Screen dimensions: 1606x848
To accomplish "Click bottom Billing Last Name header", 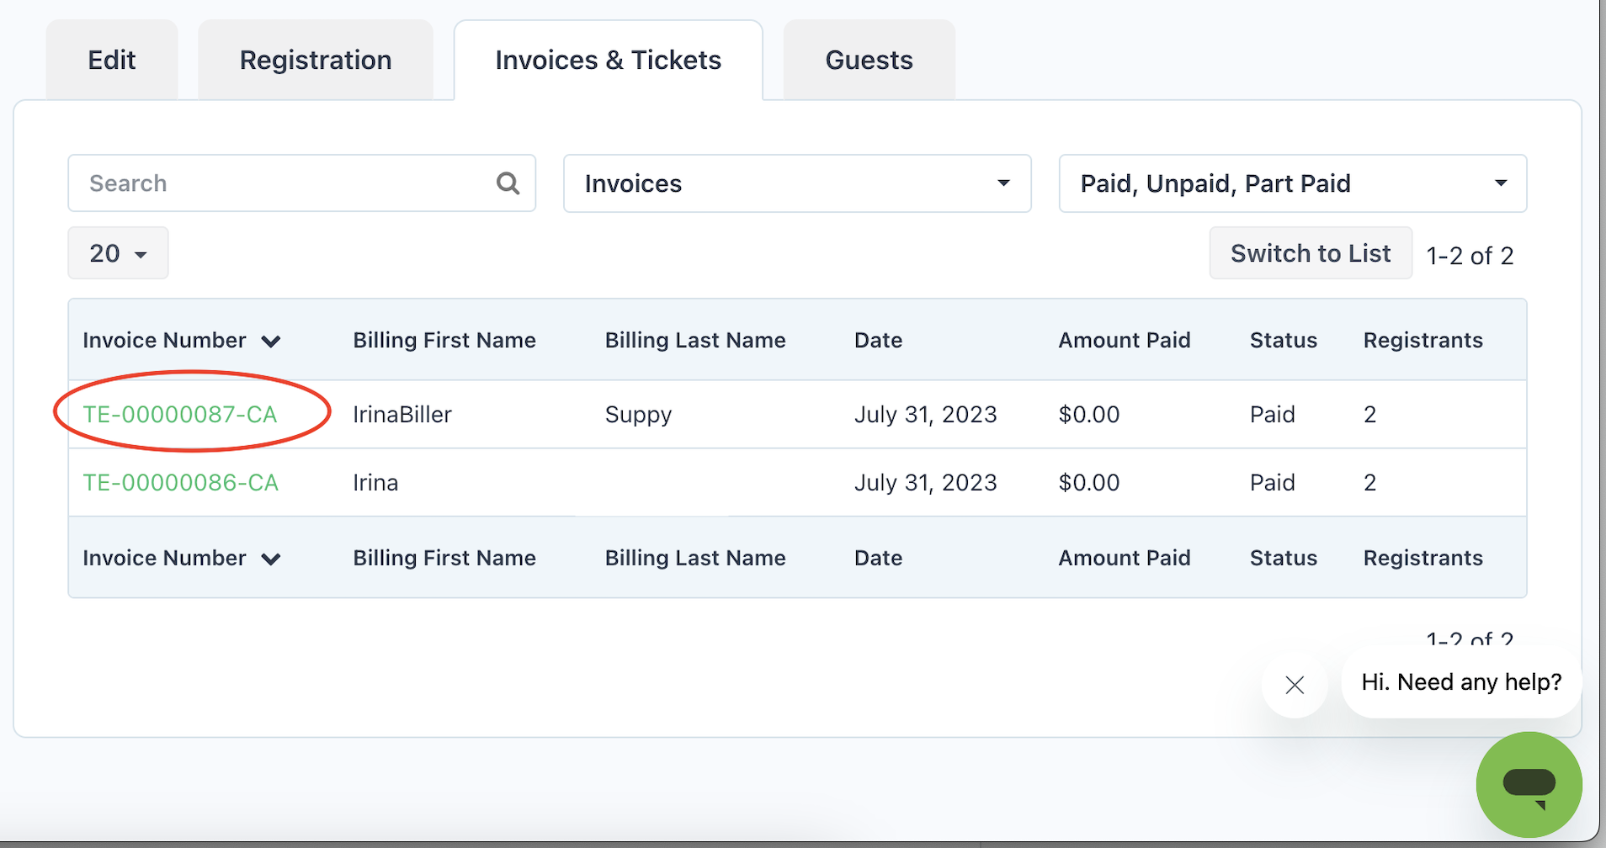I will (695, 558).
